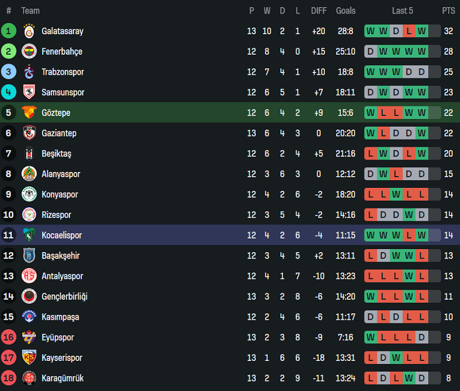
Task: Click the Last 5 column header
Action: [402, 11]
